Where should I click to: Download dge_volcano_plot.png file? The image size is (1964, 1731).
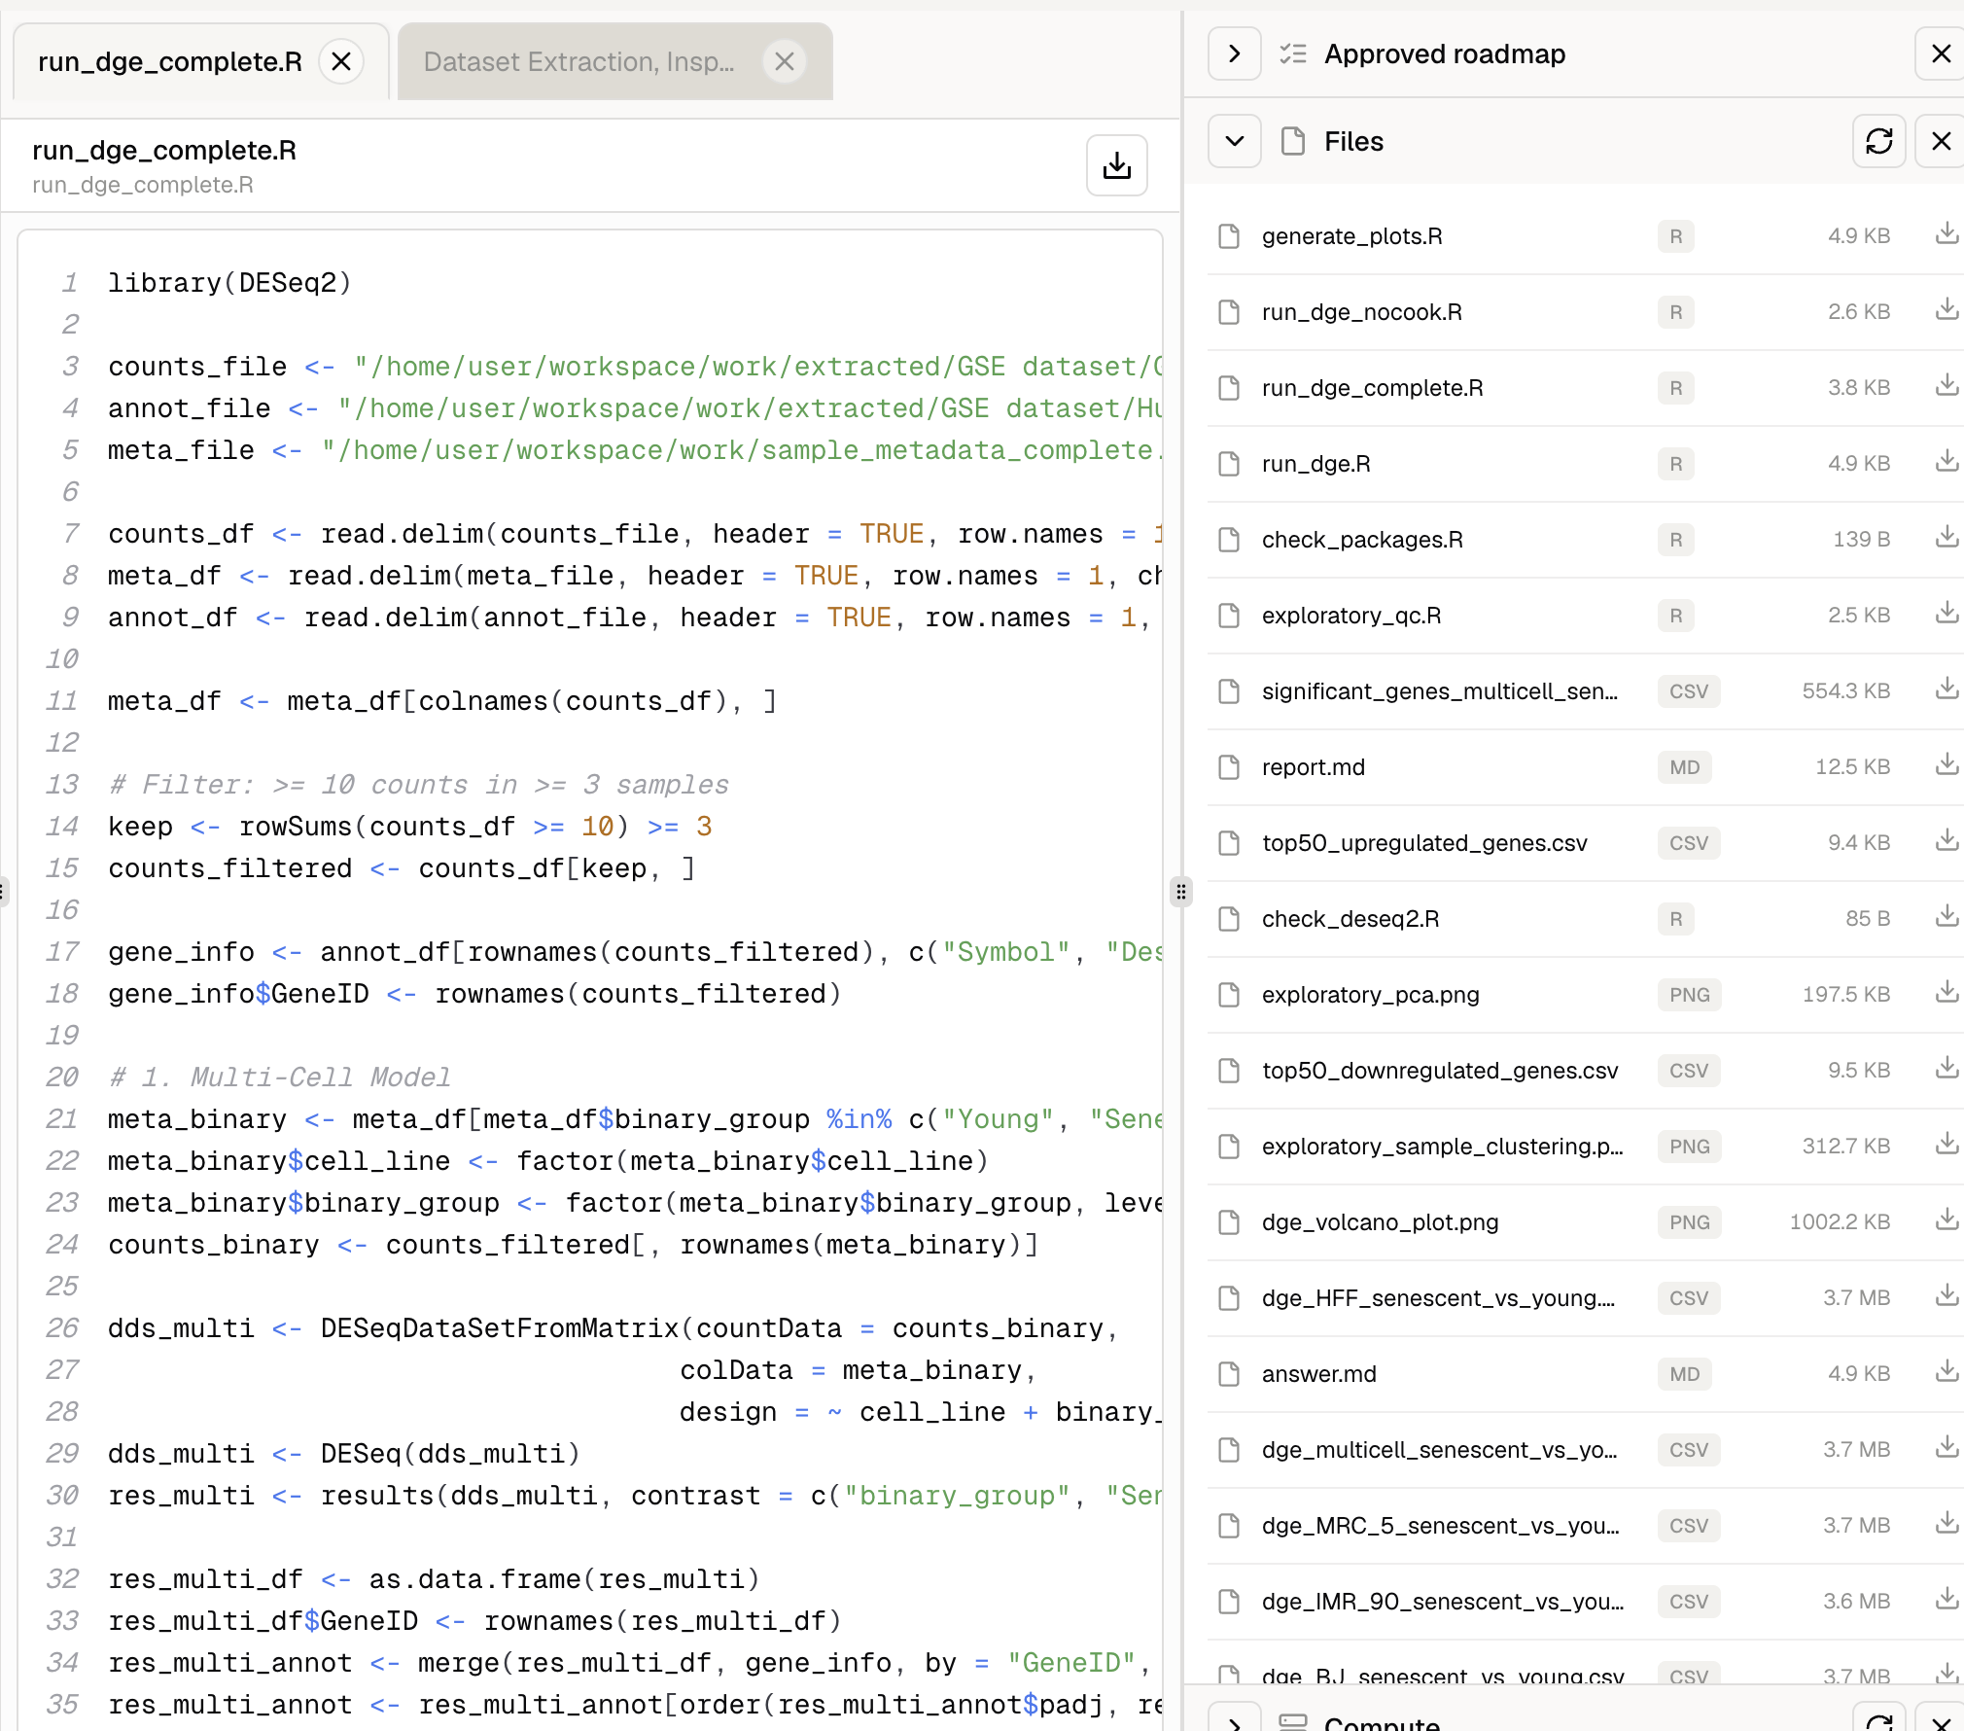[x=1946, y=1220]
